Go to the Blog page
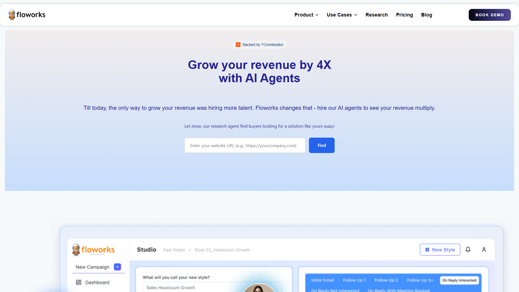The image size is (519, 292). coord(427,15)
